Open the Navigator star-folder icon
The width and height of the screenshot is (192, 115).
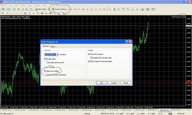pyautogui.click(x=23, y=9)
